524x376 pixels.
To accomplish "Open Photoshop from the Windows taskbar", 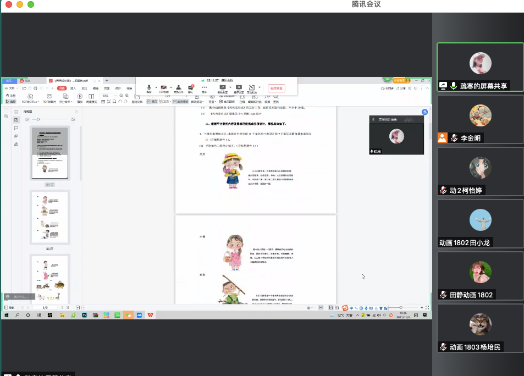I will pyautogui.click(x=85, y=315).
